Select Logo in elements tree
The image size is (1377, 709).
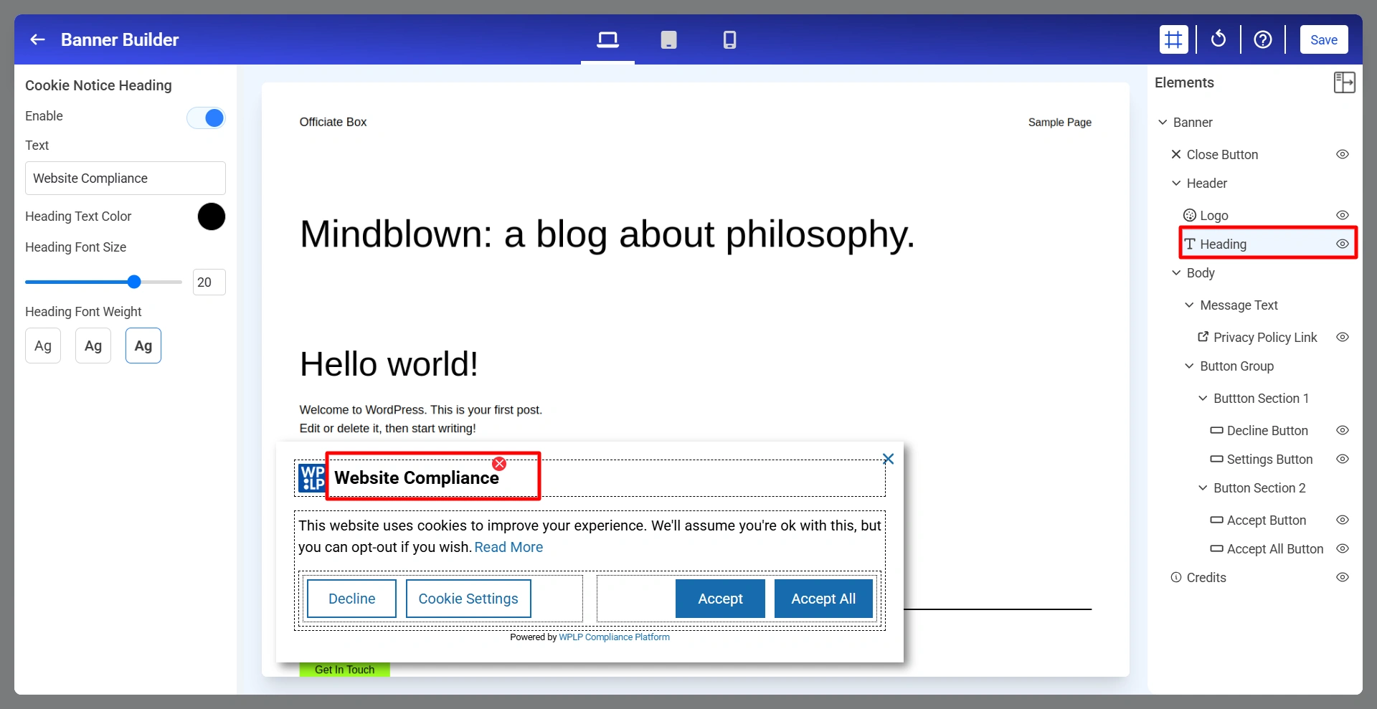tap(1213, 215)
